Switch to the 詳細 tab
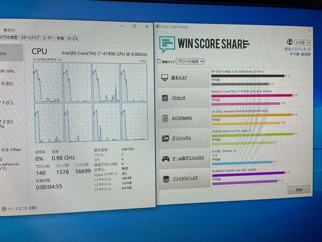The image size is (322, 242). click(60, 38)
